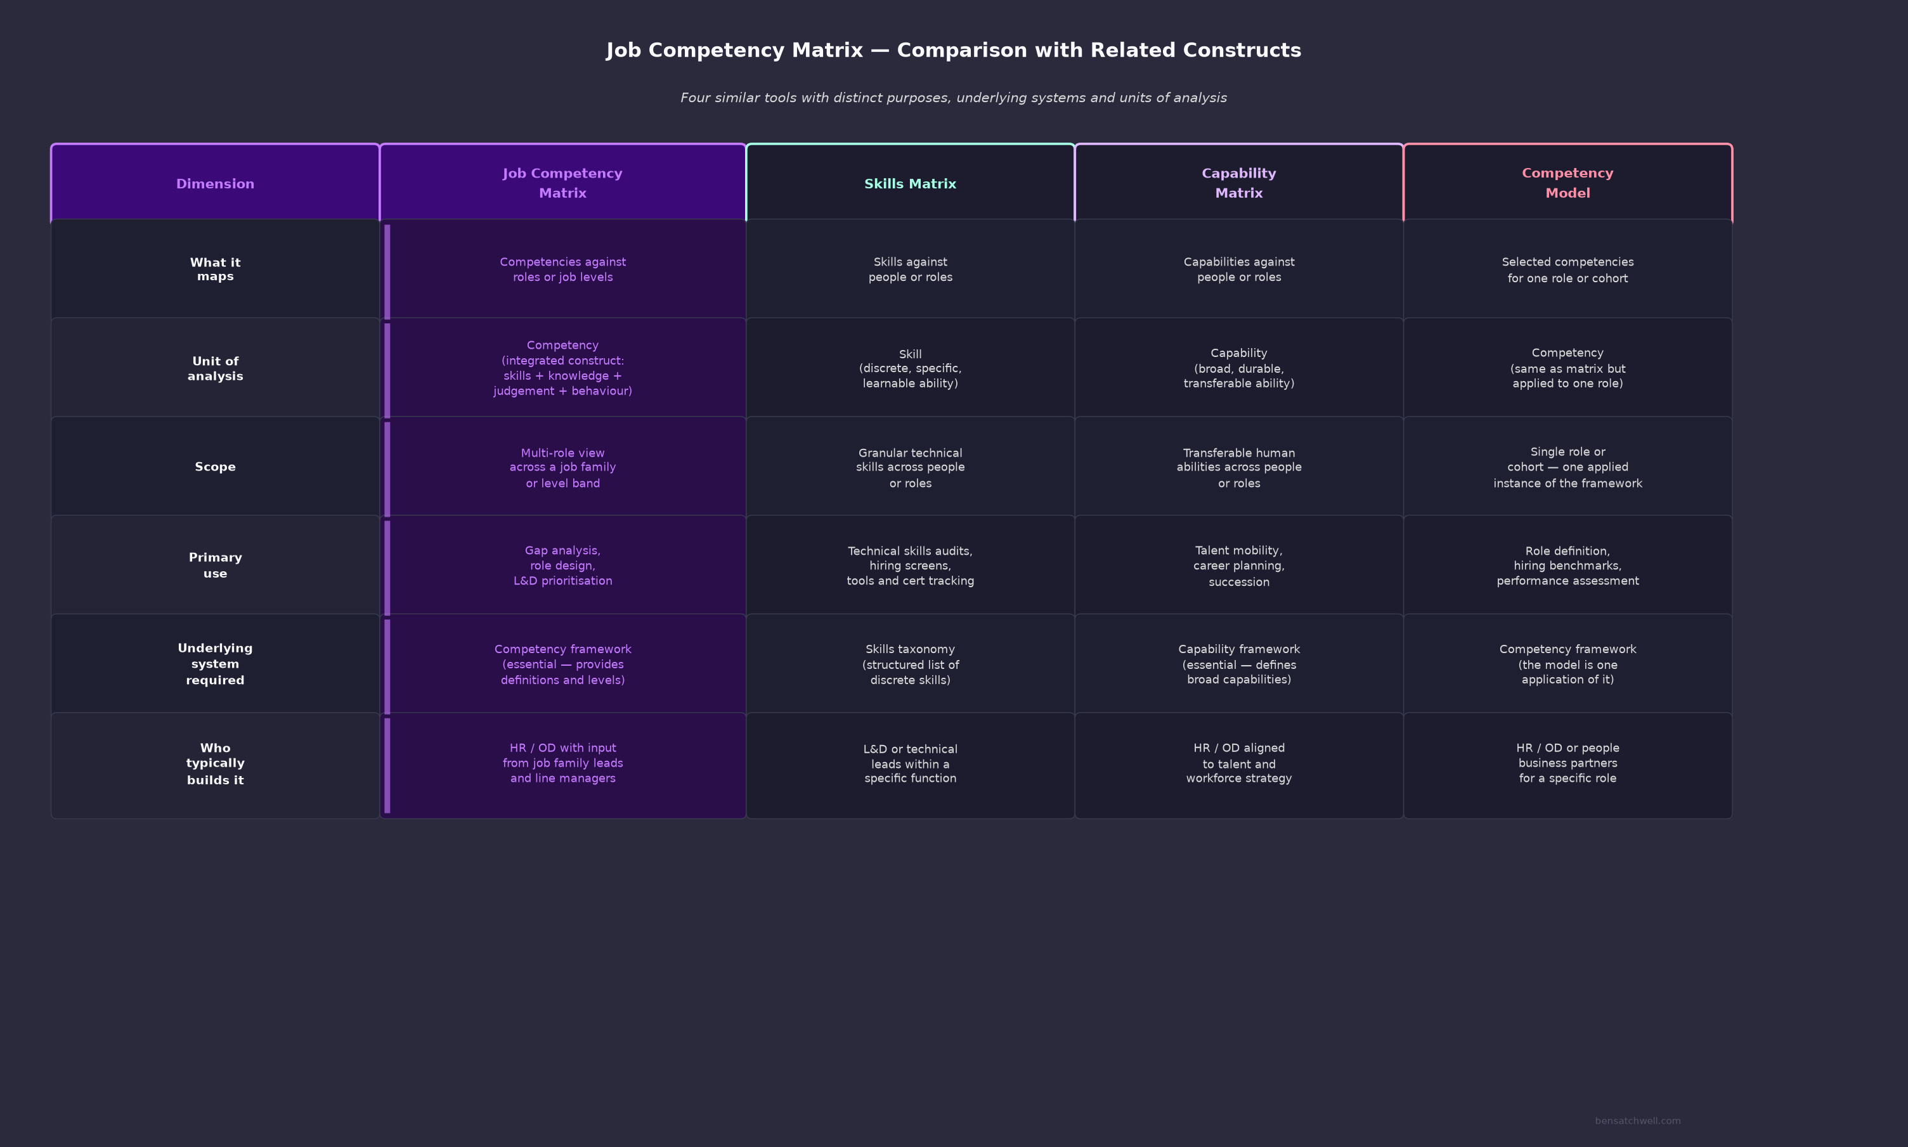Click 'Competencies against roles or job levels' cell

coord(562,269)
